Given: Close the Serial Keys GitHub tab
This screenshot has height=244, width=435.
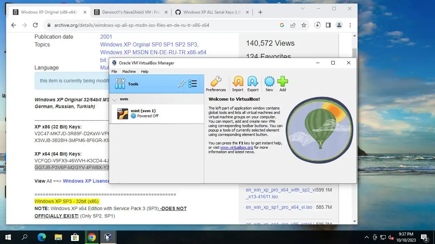Looking at the screenshot, I should [x=247, y=12].
